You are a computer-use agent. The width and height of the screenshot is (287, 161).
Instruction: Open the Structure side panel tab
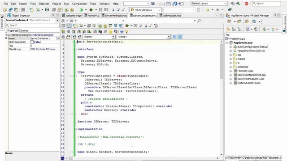pyautogui.click(x=2, y=22)
